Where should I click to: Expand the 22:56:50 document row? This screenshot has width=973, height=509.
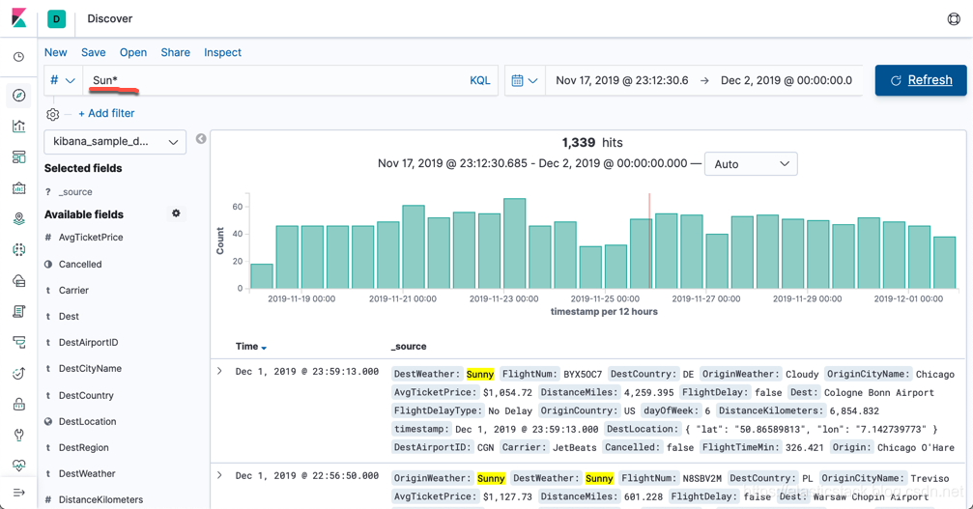pos(219,475)
